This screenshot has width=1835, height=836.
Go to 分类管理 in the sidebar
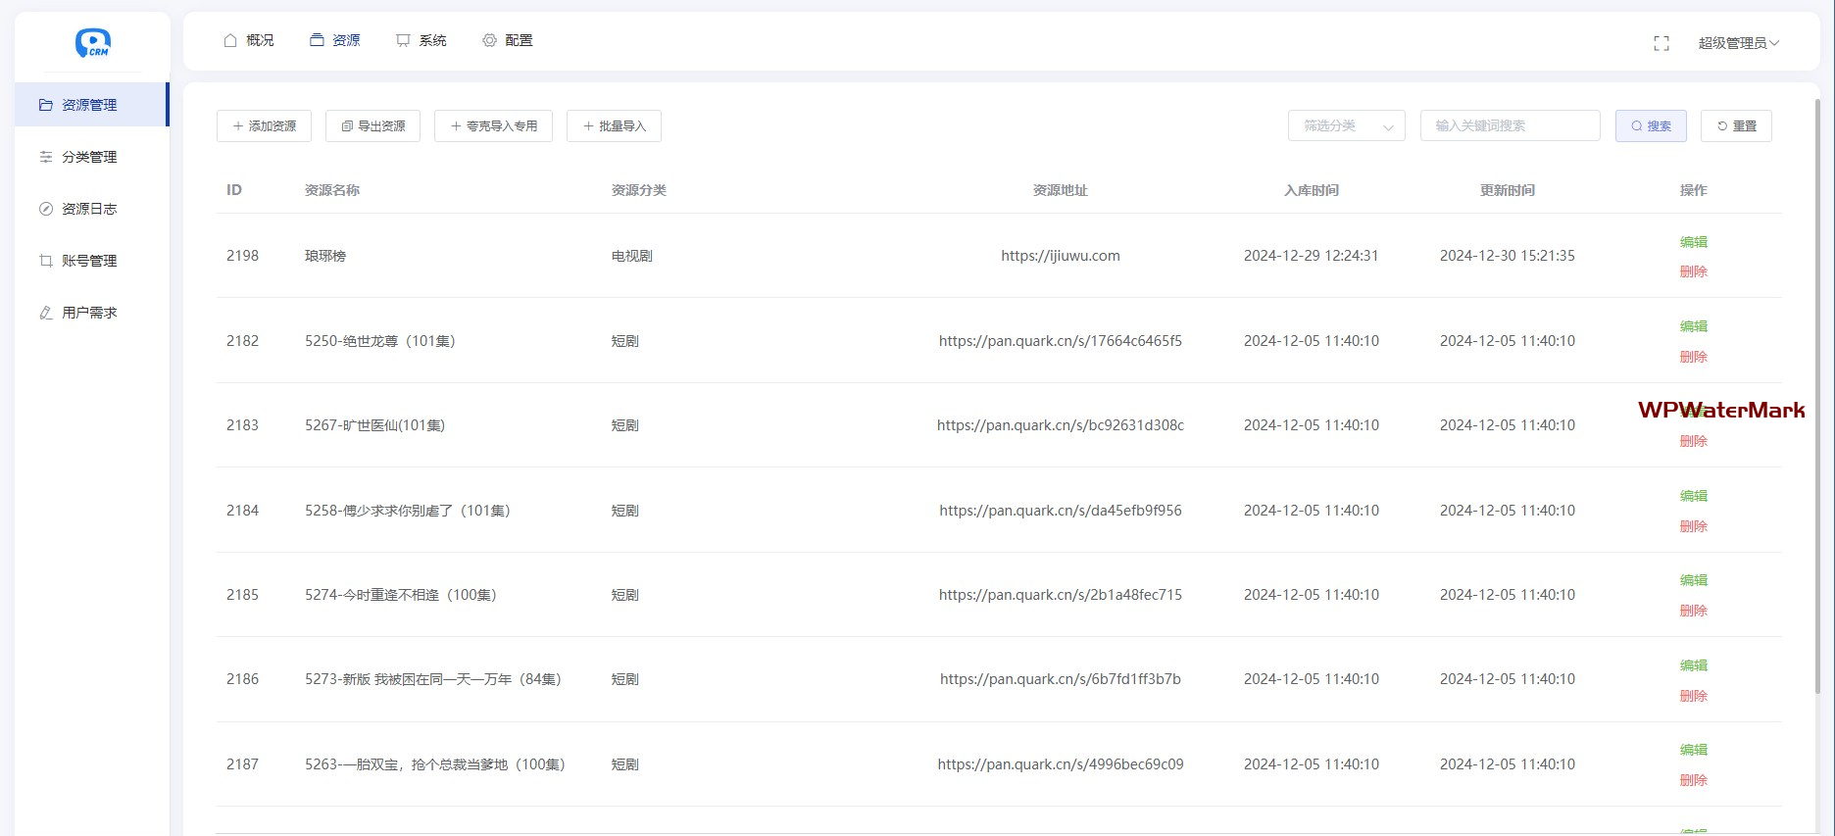click(89, 157)
